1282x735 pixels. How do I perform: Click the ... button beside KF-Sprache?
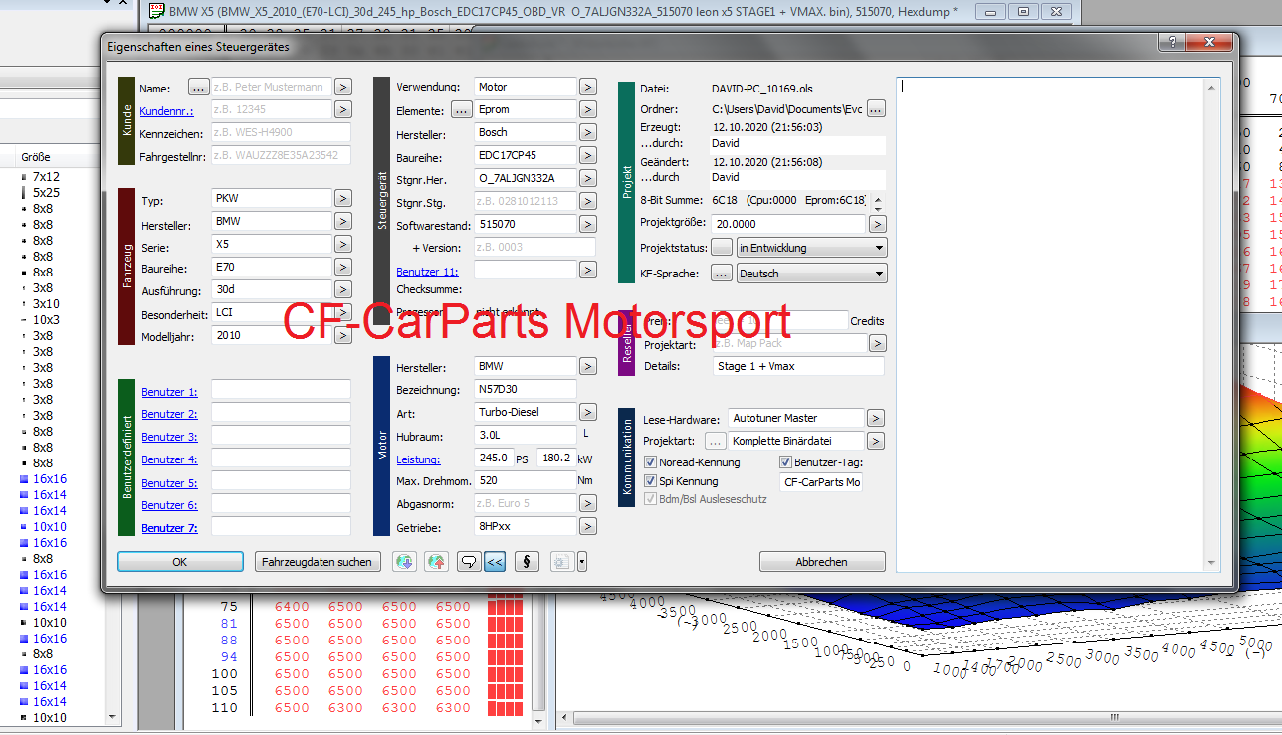(721, 274)
